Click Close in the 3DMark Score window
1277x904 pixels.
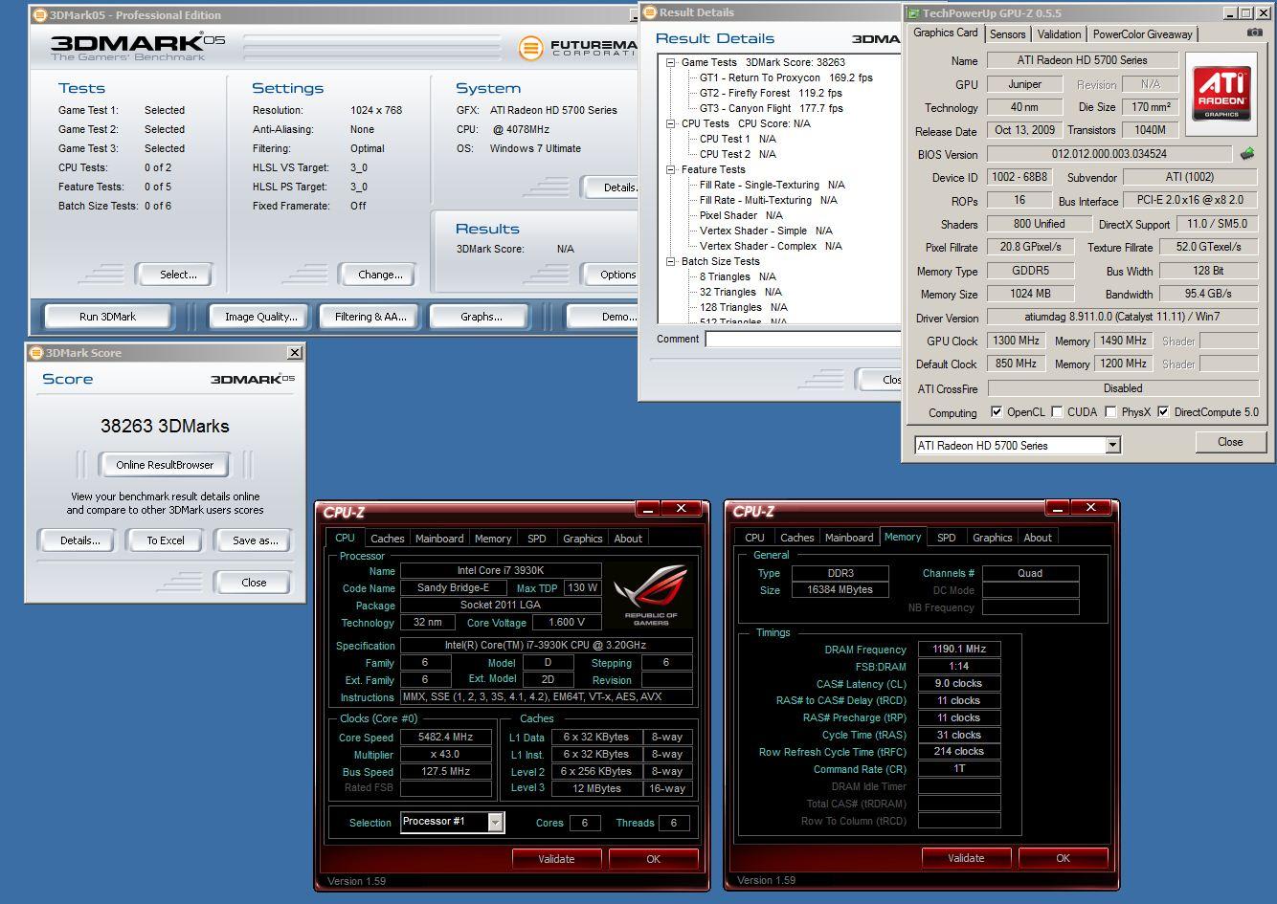254,583
